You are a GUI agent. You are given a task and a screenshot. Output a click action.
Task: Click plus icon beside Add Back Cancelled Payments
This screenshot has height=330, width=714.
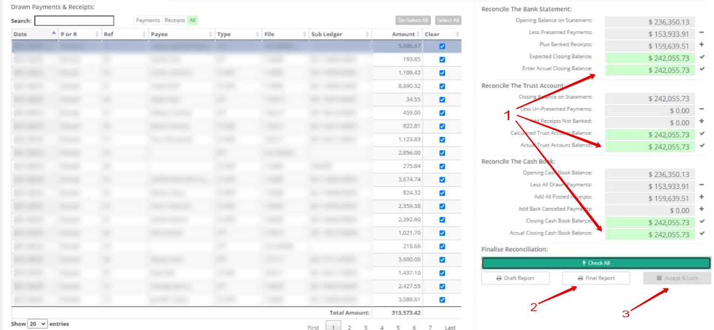point(702,209)
